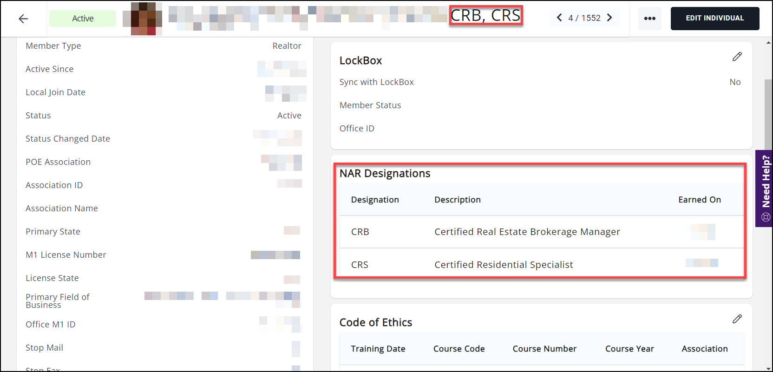The width and height of the screenshot is (773, 372).
Task: Open the three-dot more options menu
Action: [649, 19]
